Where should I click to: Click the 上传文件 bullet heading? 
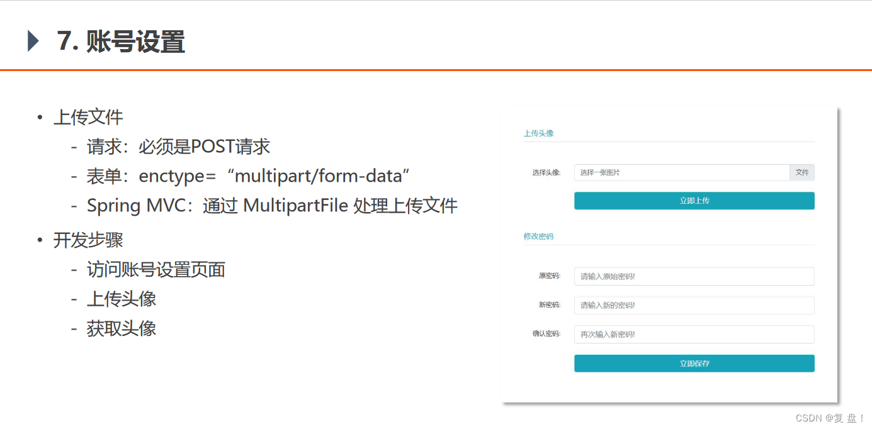[88, 117]
